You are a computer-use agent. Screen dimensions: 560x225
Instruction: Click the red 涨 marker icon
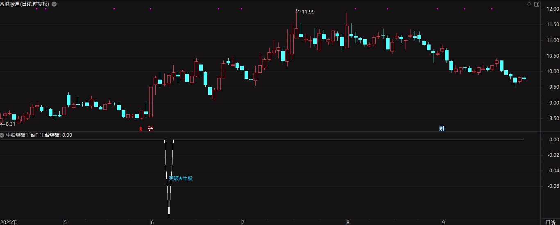pos(150,129)
